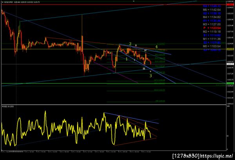Click the 'M2 = 1119.18' pivot label
Screen dimensions: 235x160
click(211, 32)
